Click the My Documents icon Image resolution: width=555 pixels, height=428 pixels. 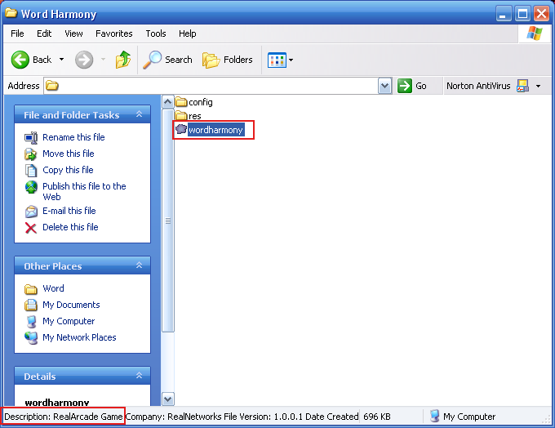[x=31, y=305]
